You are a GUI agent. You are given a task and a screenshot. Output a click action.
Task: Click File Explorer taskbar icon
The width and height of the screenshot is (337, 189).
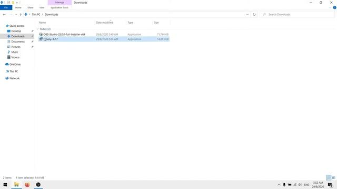(16, 184)
